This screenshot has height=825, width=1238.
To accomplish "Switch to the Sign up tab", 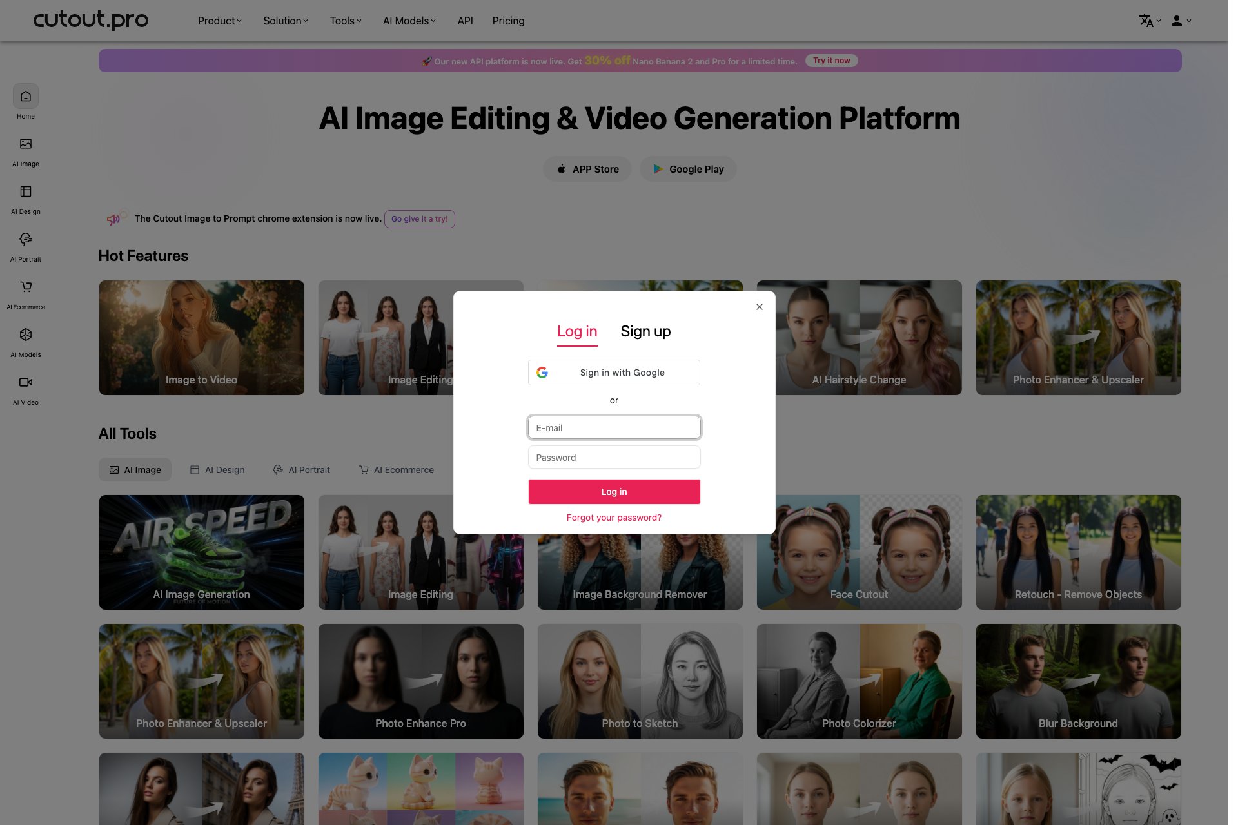I will pos(645,331).
